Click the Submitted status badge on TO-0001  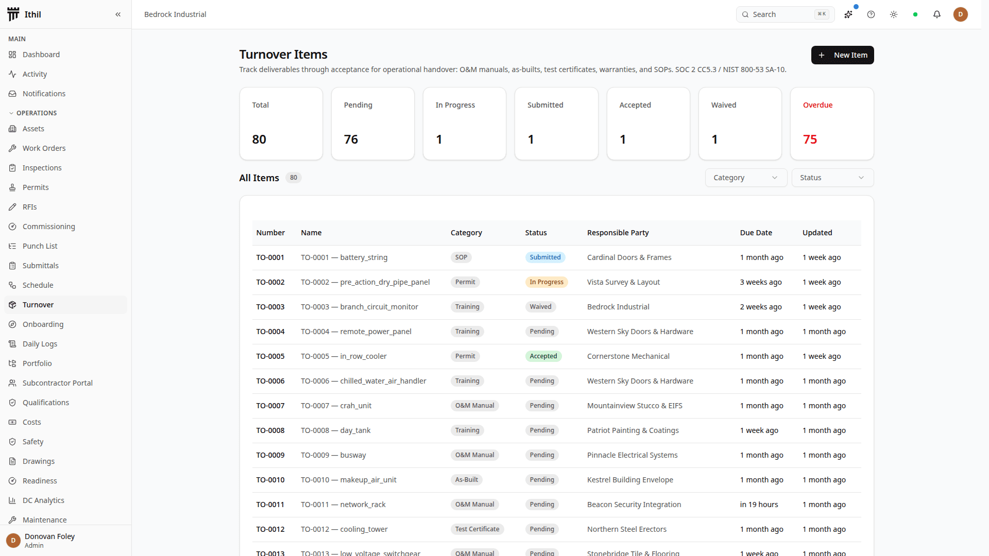545,257
